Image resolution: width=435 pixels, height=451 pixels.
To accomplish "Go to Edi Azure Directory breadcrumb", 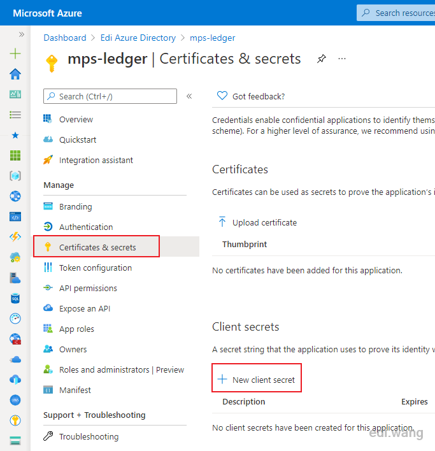I will click(x=138, y=38).
